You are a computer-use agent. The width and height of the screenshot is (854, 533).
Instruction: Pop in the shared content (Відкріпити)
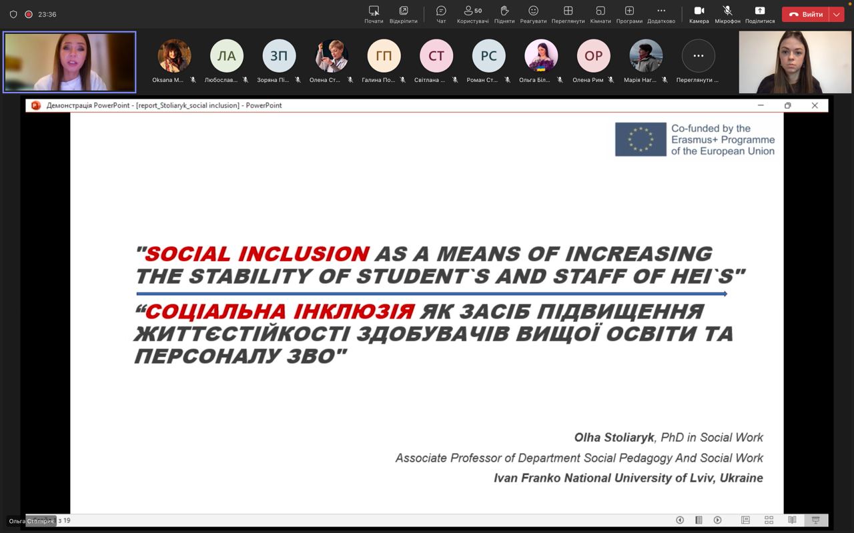click(x=404, y=14)
